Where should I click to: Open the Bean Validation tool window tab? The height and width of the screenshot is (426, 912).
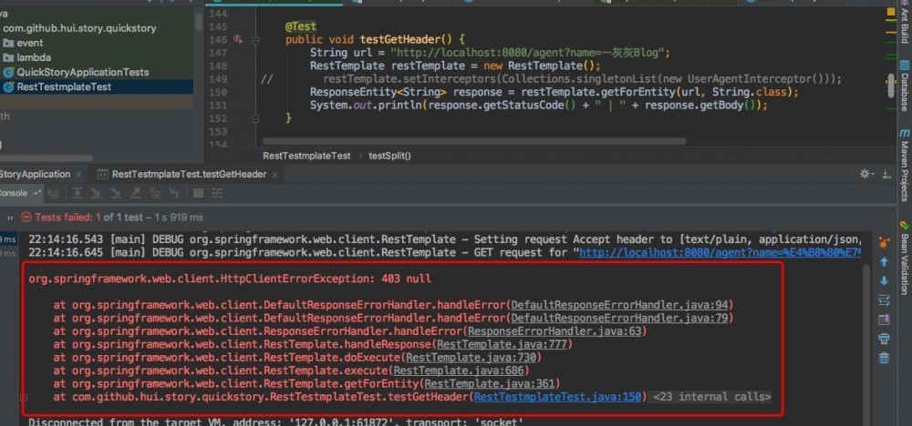click(905, 257)
